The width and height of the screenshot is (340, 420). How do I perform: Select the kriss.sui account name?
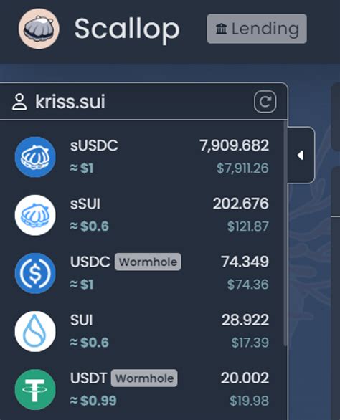pyautogui.click(x=70, y=102)
